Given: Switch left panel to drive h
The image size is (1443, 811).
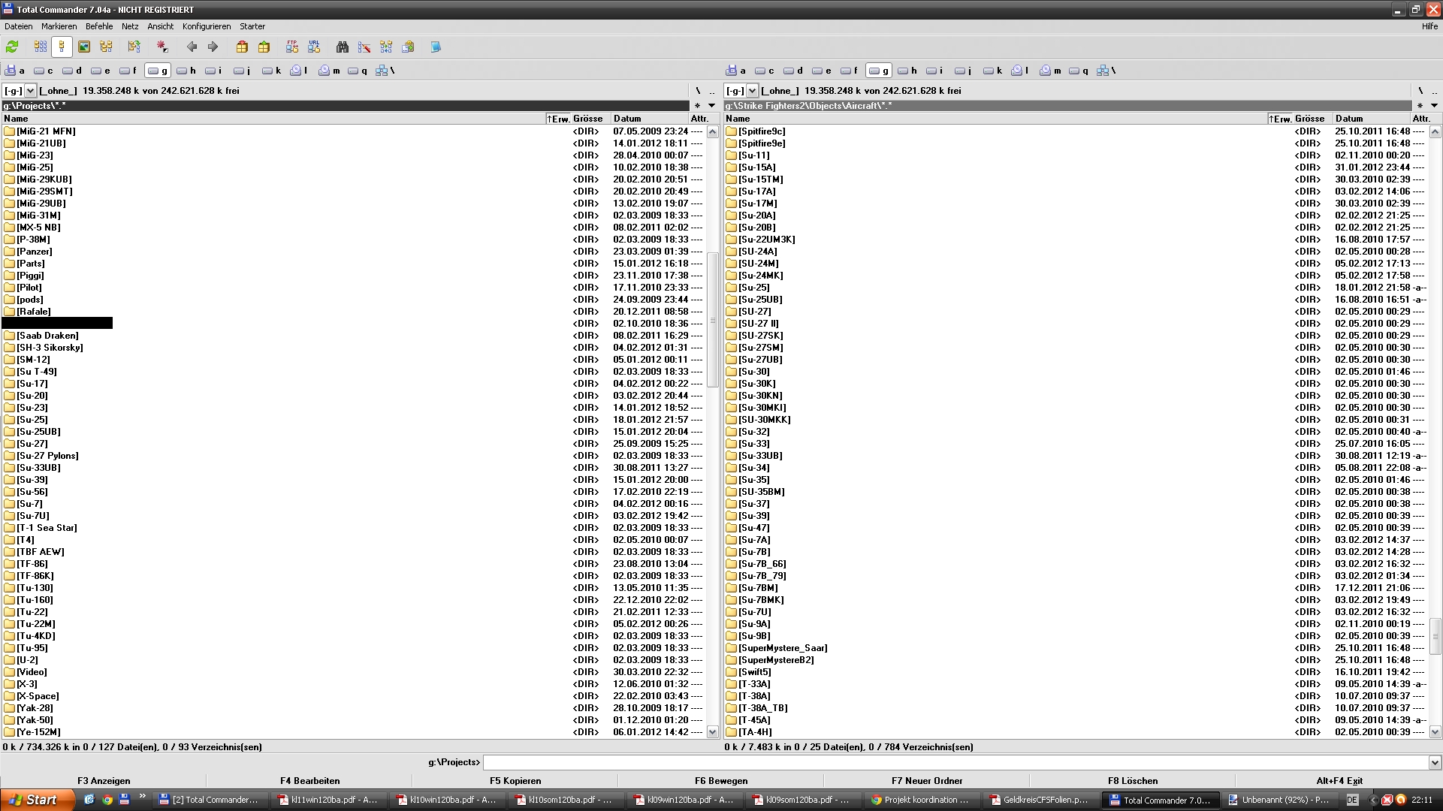Looking at the screenshot, I should pyautogui.click(x=186, y=71).
